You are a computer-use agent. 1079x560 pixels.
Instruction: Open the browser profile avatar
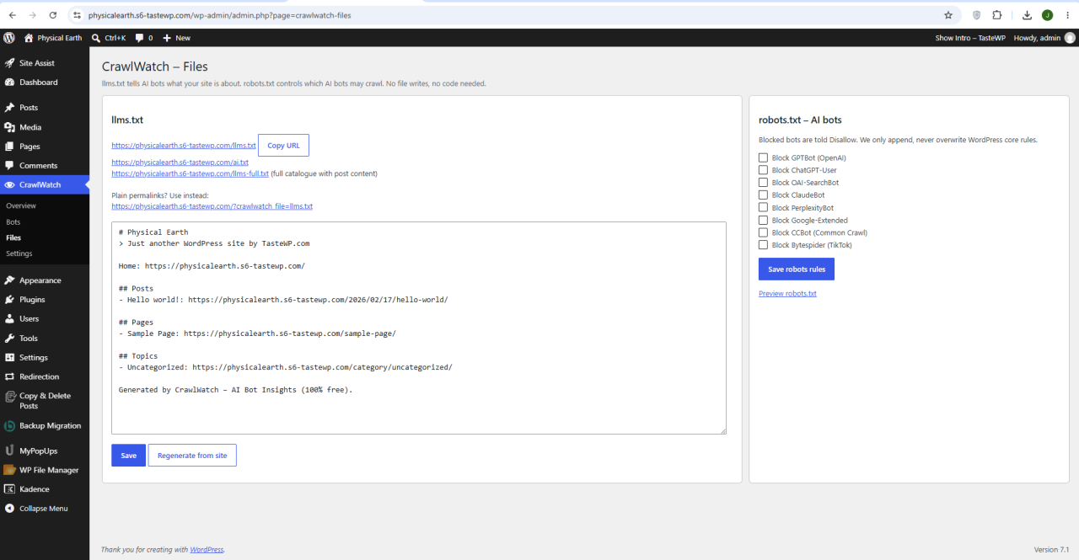[x=1047, y=15]
